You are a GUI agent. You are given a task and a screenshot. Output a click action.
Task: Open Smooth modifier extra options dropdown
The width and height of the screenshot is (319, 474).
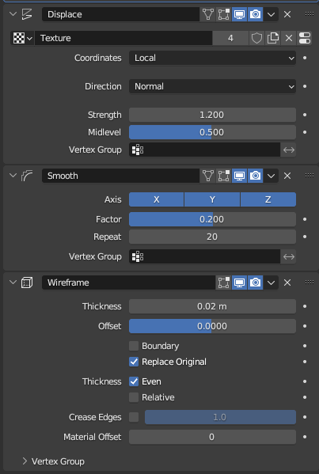click(271, 176)
